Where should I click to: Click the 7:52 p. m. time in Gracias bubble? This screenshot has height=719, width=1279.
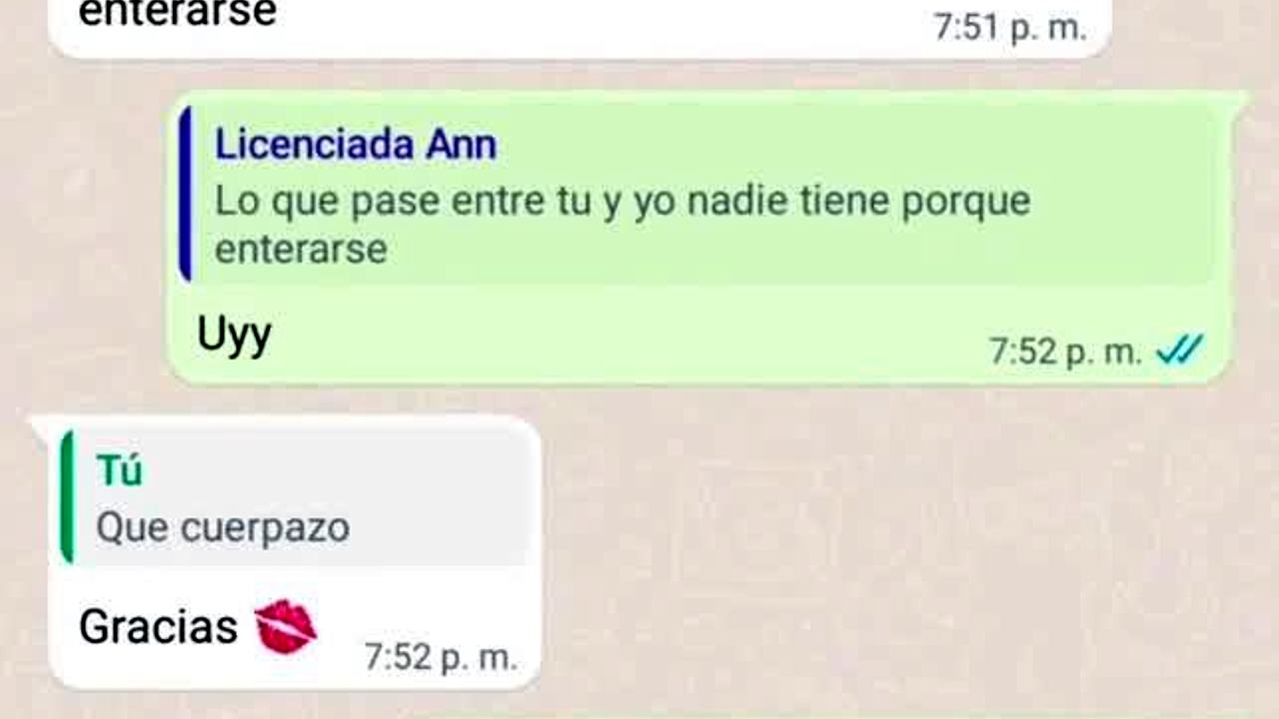pyautogui.click(x=441, y=656)
